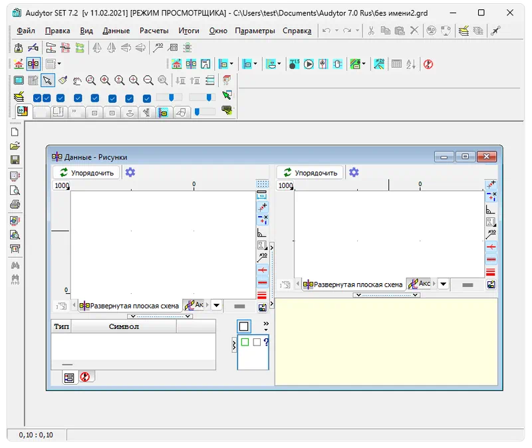This screenshot has height=448, width=532.
Task: Click the floppy disk save icon
Action: click(x=15, y=160)
